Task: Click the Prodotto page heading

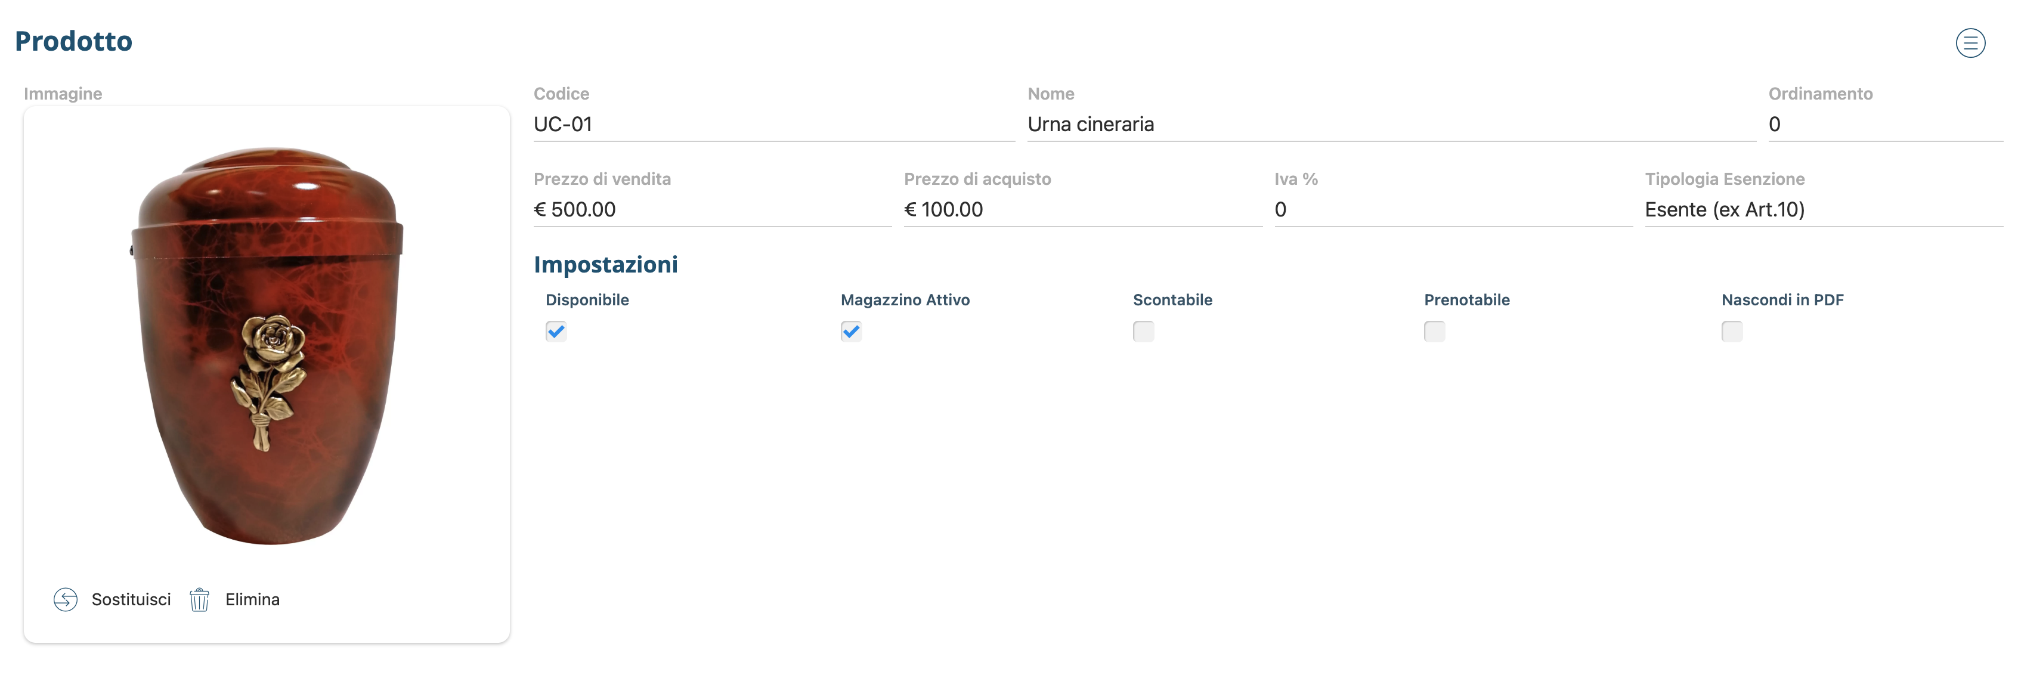Action: click(x=73, y=41)
